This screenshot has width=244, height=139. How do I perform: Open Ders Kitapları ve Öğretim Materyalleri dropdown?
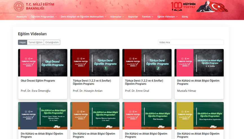point(83,17)
